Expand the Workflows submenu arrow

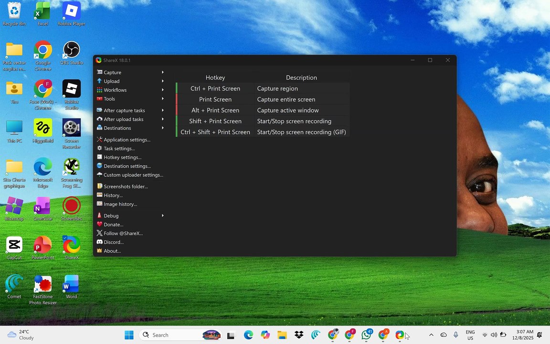tap(163, 90)
